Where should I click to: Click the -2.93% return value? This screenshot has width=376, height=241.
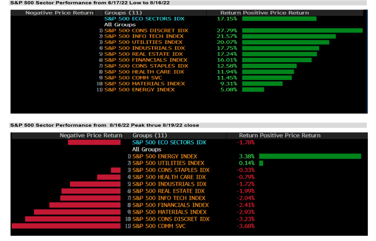tap(246, 212)
